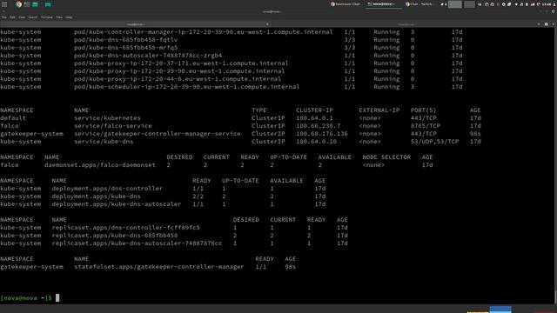Open the Terminal menu

click(46, 17)
